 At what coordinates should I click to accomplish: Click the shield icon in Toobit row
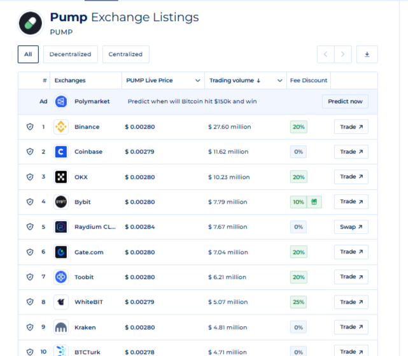pos(30,277)
